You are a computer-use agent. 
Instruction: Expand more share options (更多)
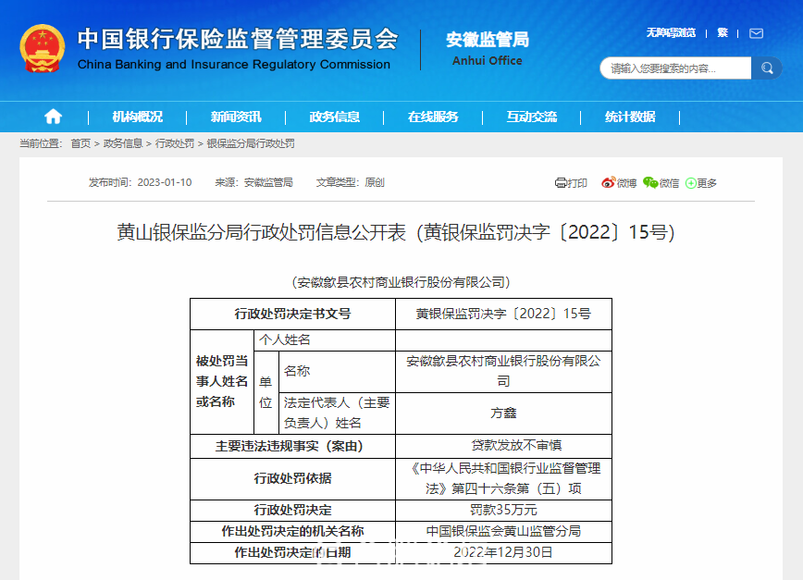pos(700,183)
